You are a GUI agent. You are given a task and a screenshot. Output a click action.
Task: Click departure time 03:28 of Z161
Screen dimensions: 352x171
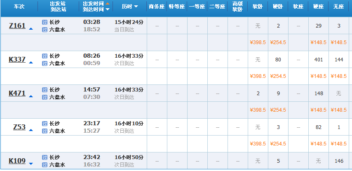pos(92,22)
